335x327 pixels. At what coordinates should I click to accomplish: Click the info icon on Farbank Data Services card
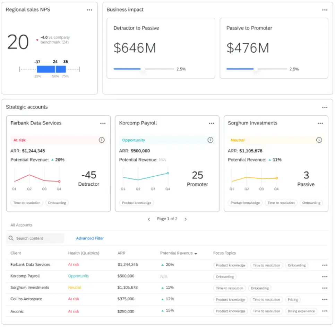pyautogui.click(x=102, y=140)
